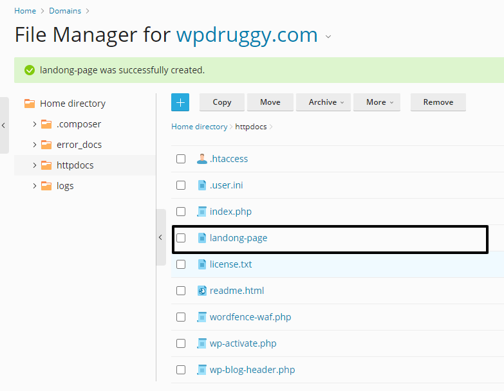Image resolution: width=504 pixels, height=391 pixels.
Task: Open the wp-blog-header.php file name
Action: [x=252, y=370]
